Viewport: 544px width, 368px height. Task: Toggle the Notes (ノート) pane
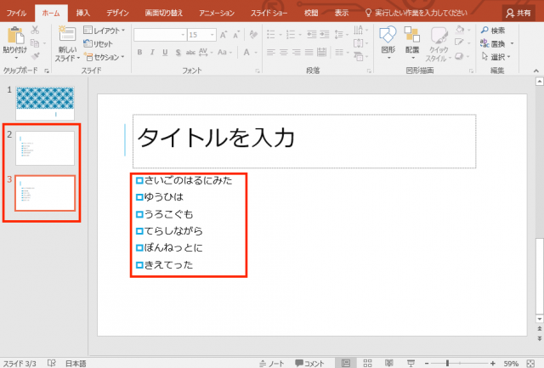pyautogui.click(x=270, y=363)
